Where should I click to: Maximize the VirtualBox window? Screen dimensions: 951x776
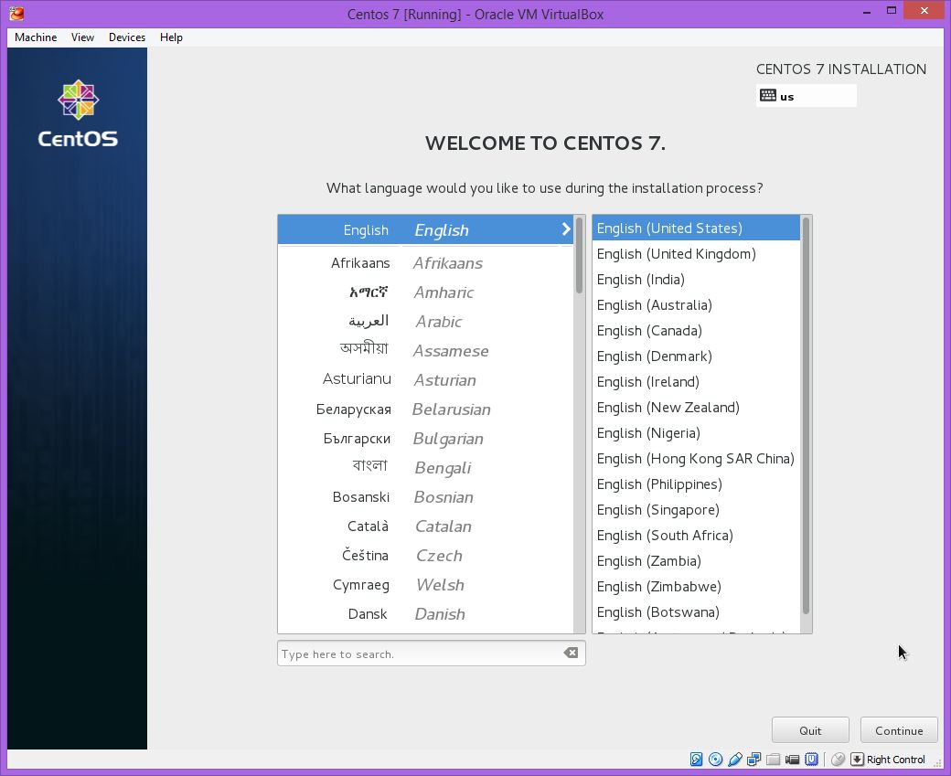(x=891, y=11)
